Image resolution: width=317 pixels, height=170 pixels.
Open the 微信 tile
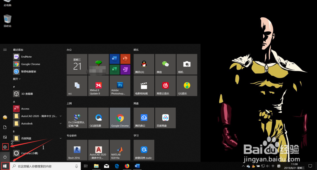pyautogui.click(x=165, y=64)
